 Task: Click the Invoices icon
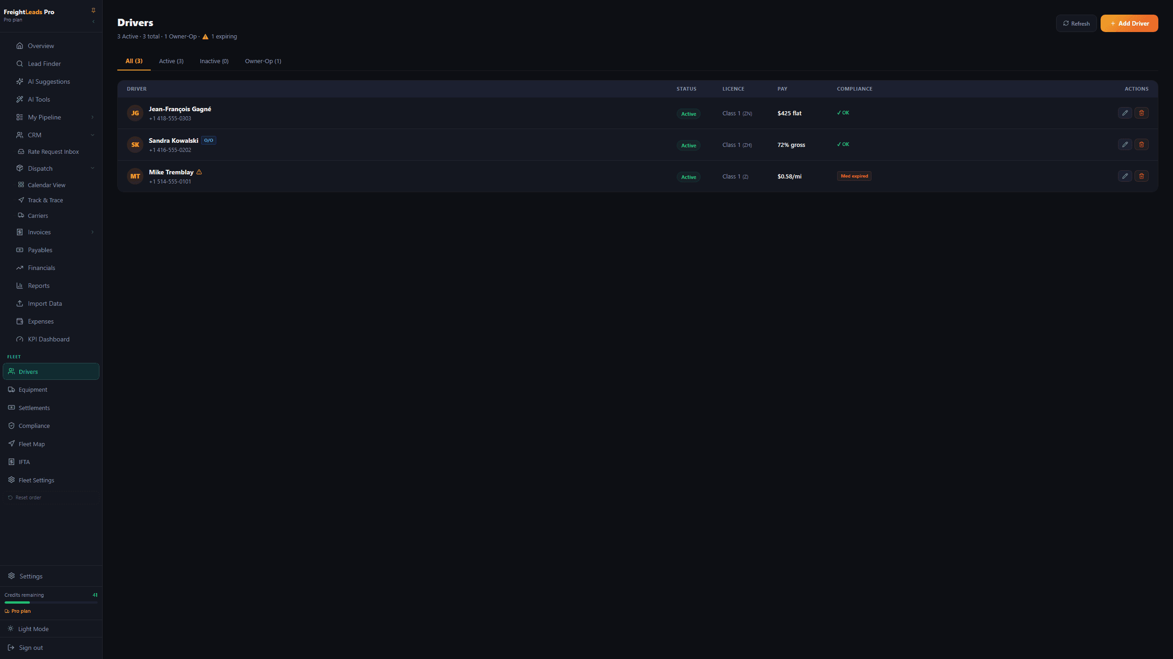tap(20, 232)
